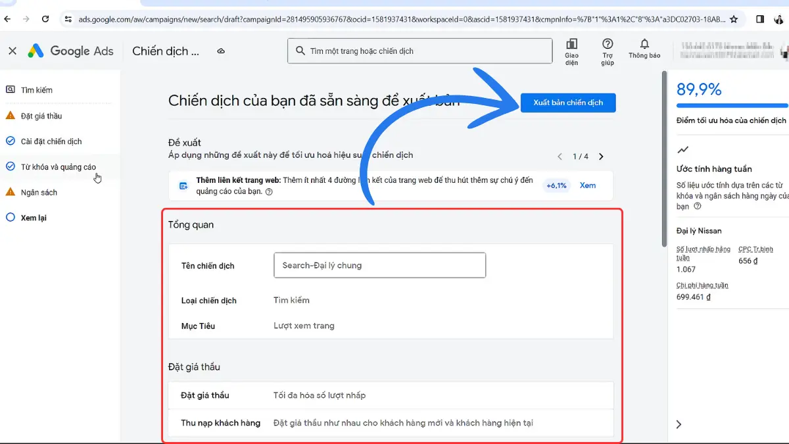Click the eye icon next to campaign title
The image size is (789, 444).
pos(220,51)
